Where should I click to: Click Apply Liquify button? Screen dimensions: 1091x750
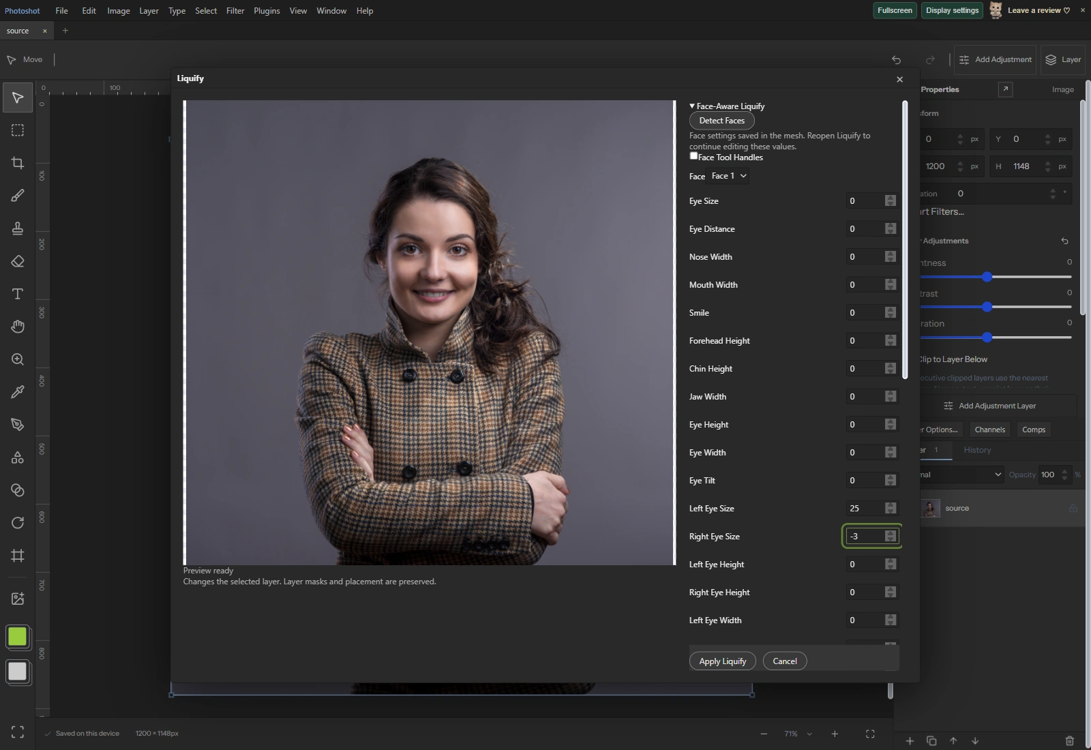[x=722, y=661]
